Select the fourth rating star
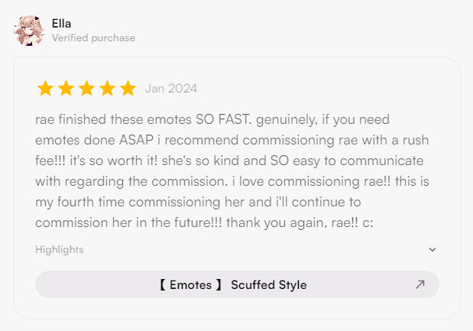473x331 pixels. tap(108, 89)
